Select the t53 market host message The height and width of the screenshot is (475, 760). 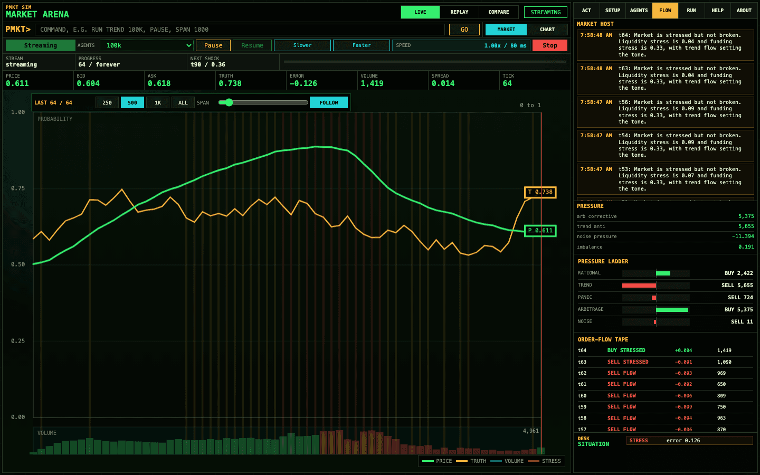pyautogui.click(x=666, y=179)
